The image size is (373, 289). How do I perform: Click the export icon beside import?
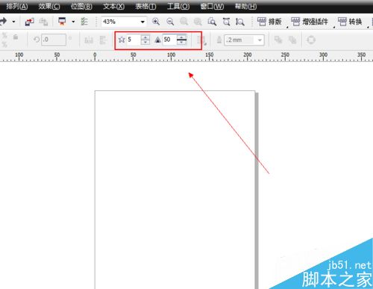point(43,22)
